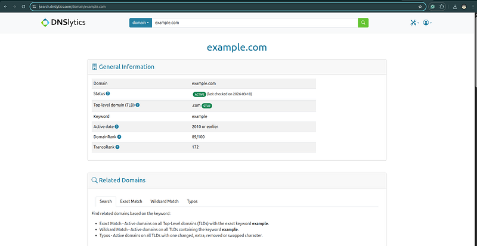This screenshot has height=246, width=477.
Task: Click the Top-level domain help icon
Action: [138, 105]
